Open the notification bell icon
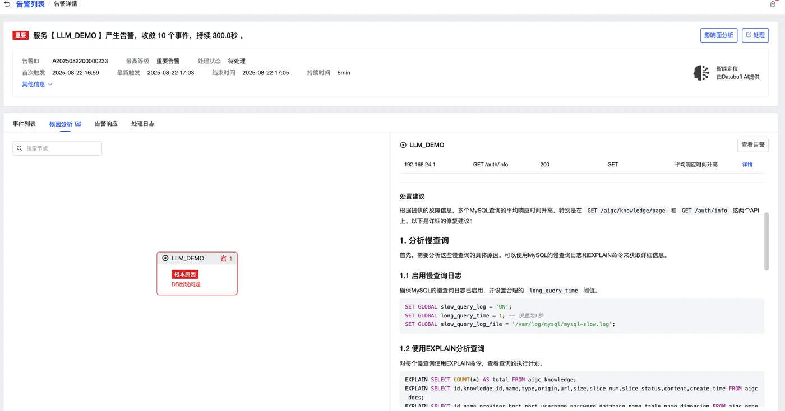 point(773,4)
